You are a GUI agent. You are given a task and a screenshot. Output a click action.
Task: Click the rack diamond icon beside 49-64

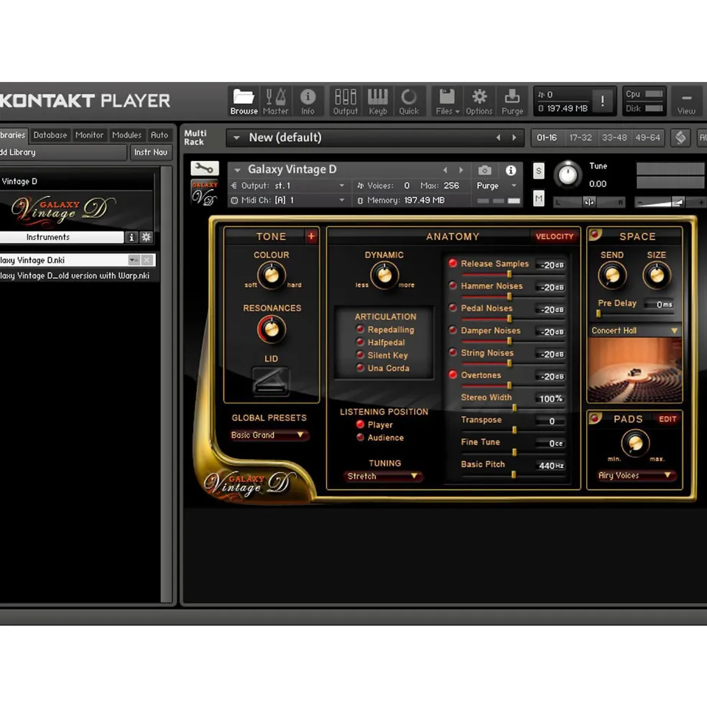coord(681,137)
